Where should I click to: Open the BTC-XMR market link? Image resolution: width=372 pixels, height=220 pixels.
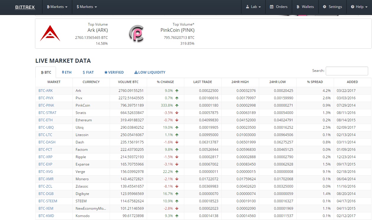pyautogui.click(x=46, y=179)
